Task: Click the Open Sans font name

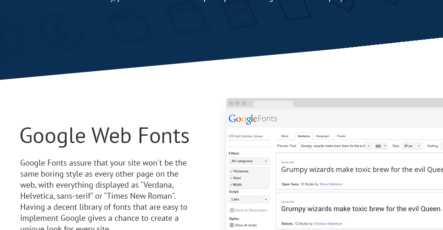Action: pyautogui.click(x=290, y=184)
